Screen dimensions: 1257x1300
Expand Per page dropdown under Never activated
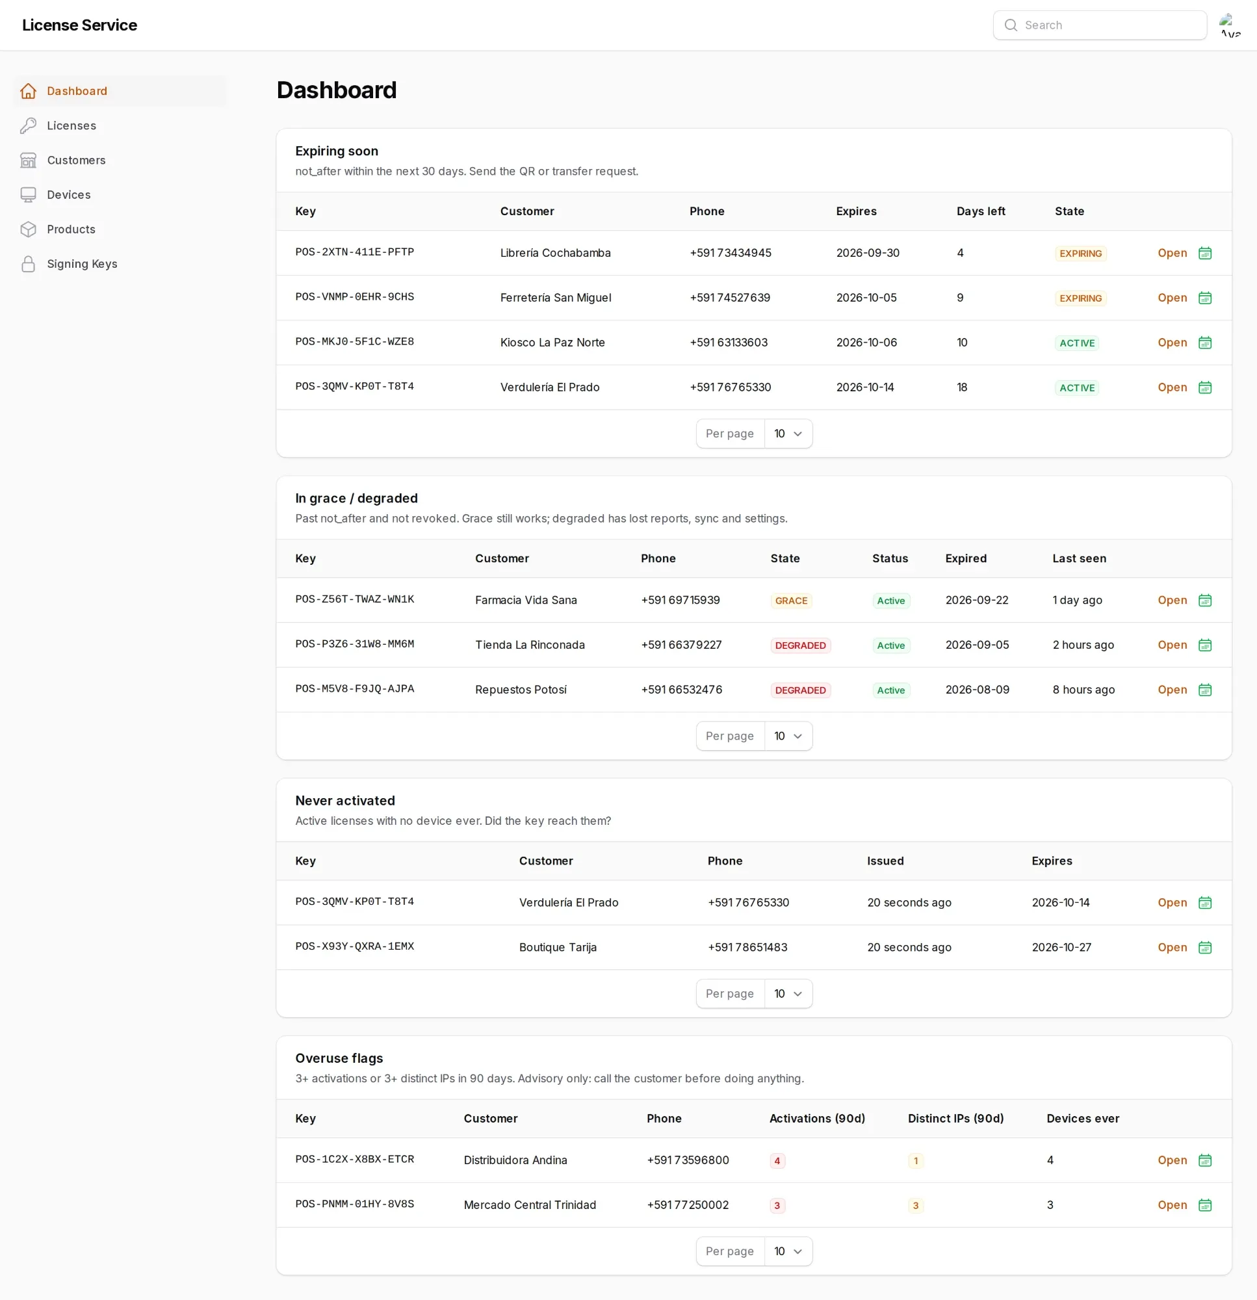[788, 993]
